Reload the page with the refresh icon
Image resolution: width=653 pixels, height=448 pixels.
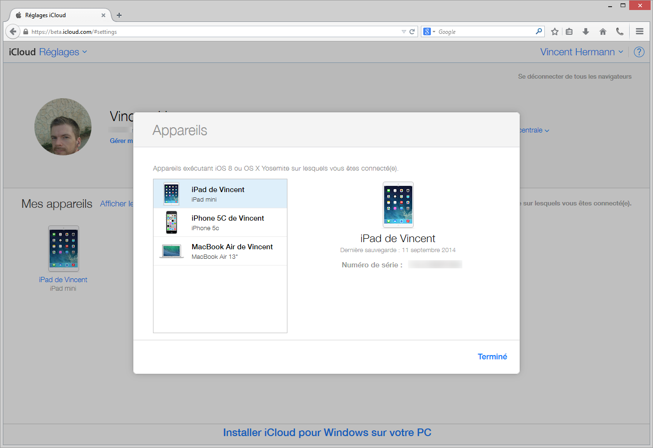pos(412,31)
